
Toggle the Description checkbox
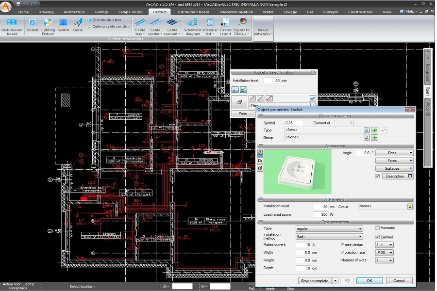coord(377,177)
